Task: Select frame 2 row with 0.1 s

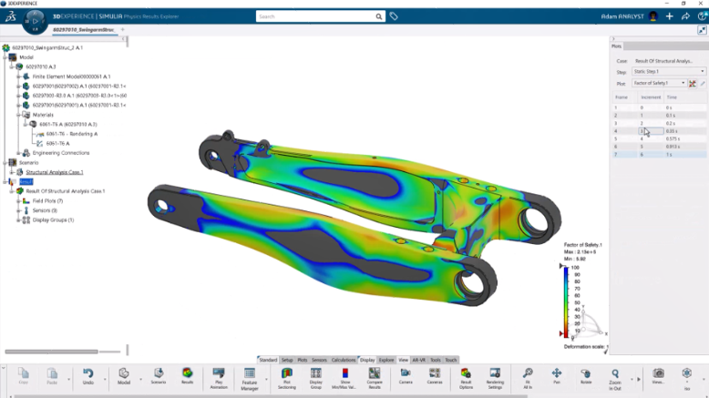Action: pyautogui.click(x=658, y=115)
